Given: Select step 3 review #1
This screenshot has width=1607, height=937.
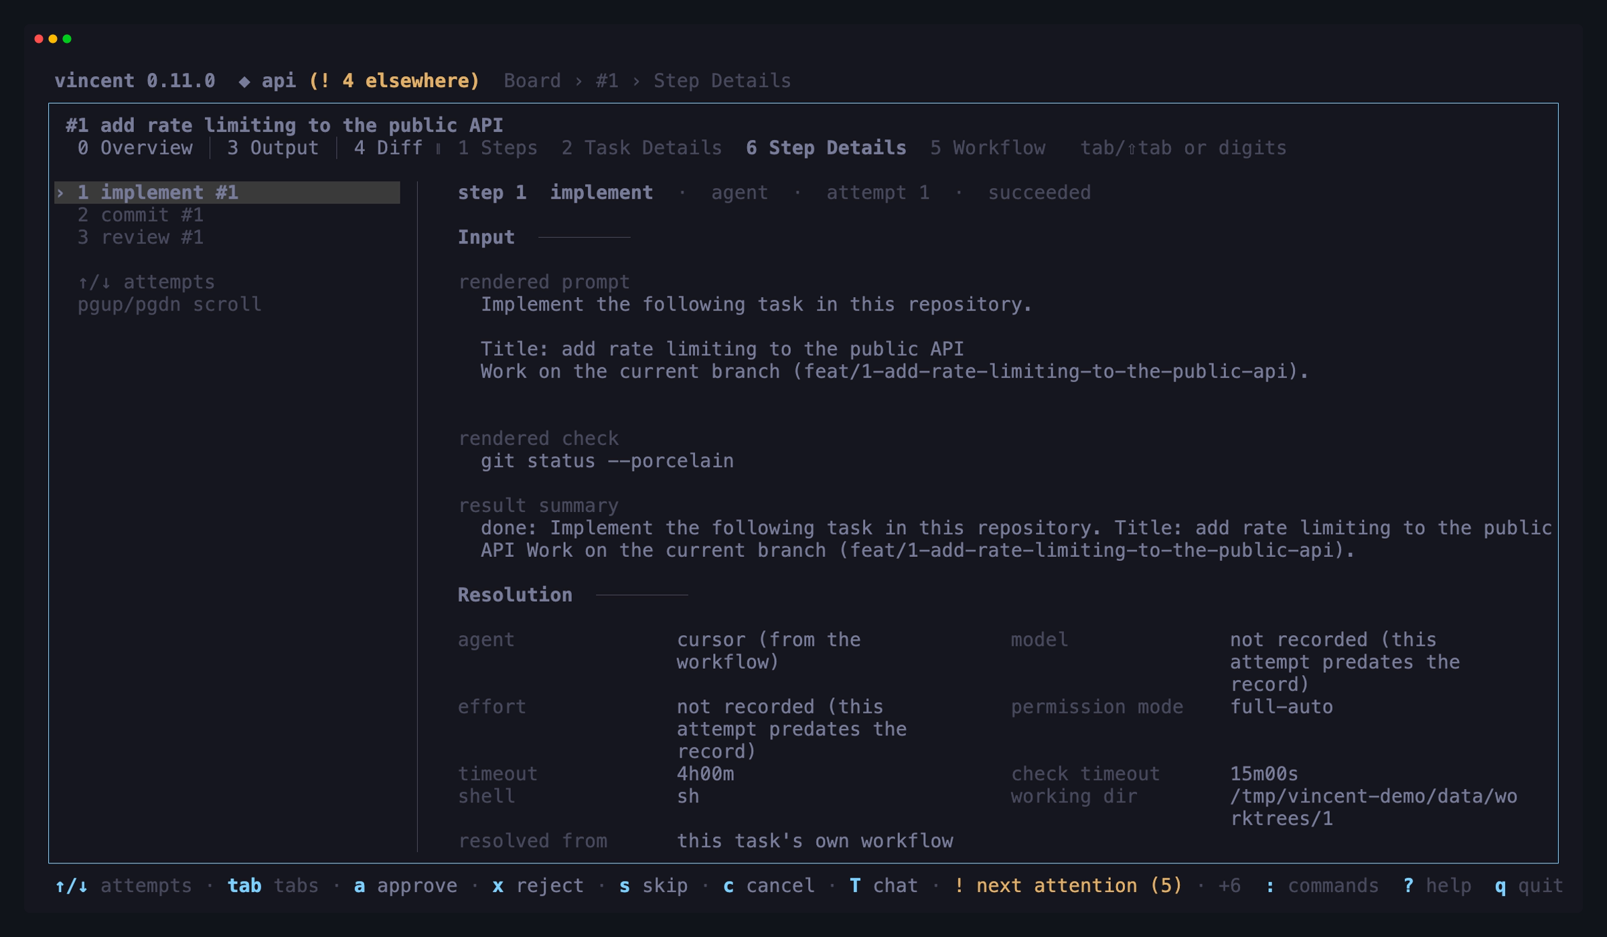Looking at the screenshot, I should coord(141,238).
